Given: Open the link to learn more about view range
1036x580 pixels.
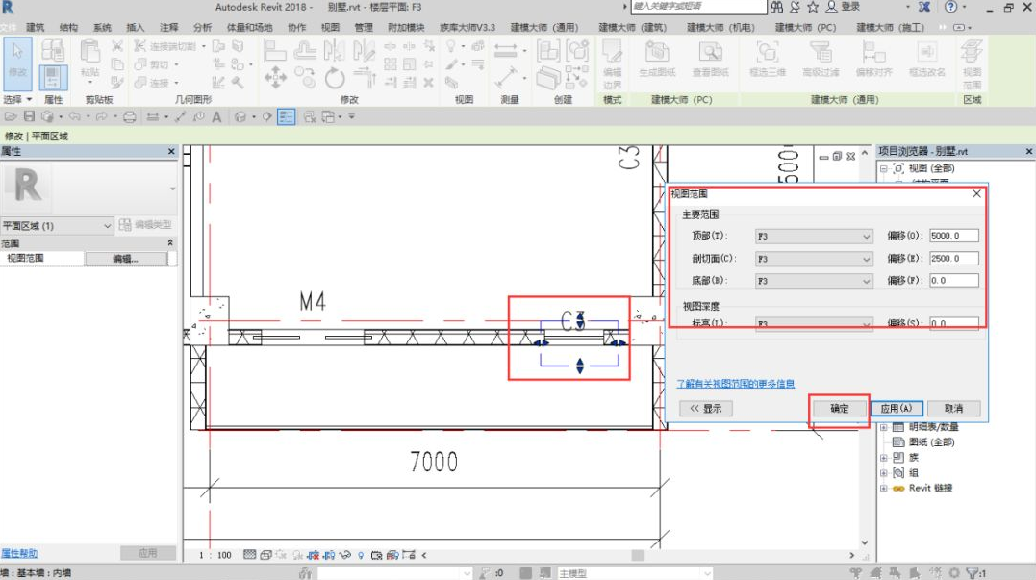Looking at the screenshot, I should 736,384.
